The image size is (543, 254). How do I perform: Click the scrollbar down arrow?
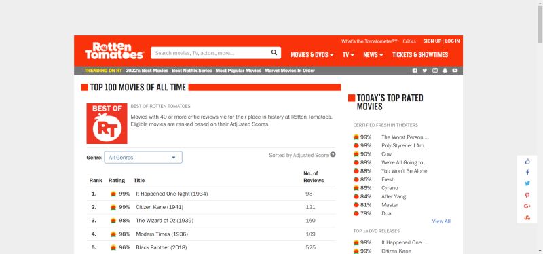point(540,251)
